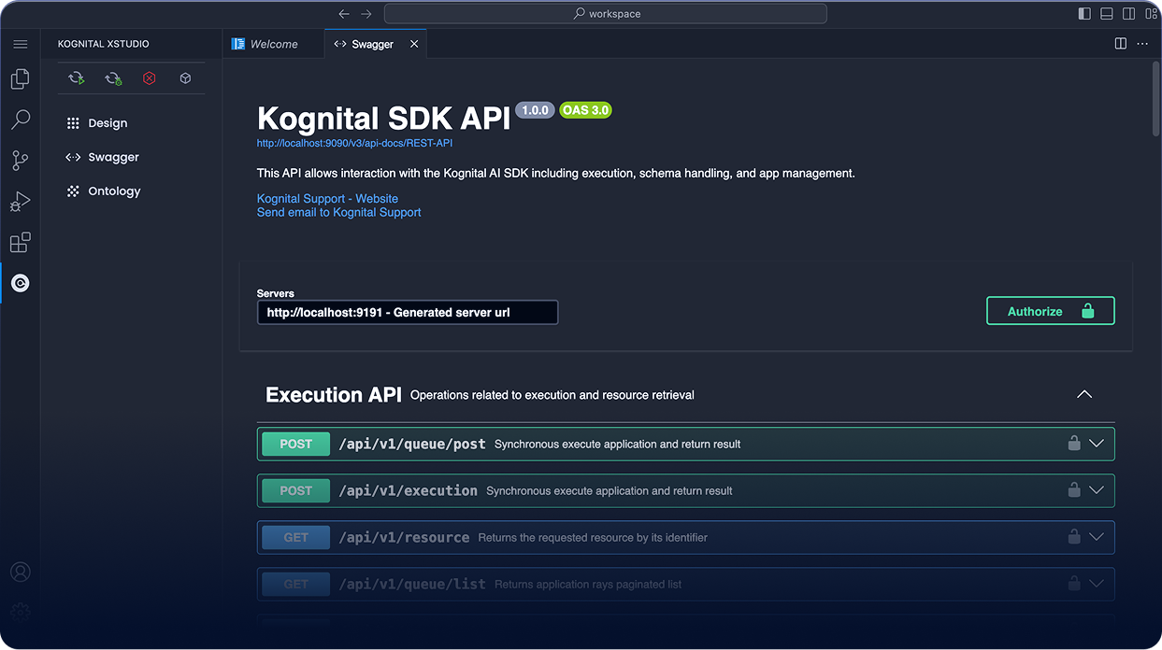
Task: Click the red stop icon in the panel toolbar
Action: pos(149,78)
